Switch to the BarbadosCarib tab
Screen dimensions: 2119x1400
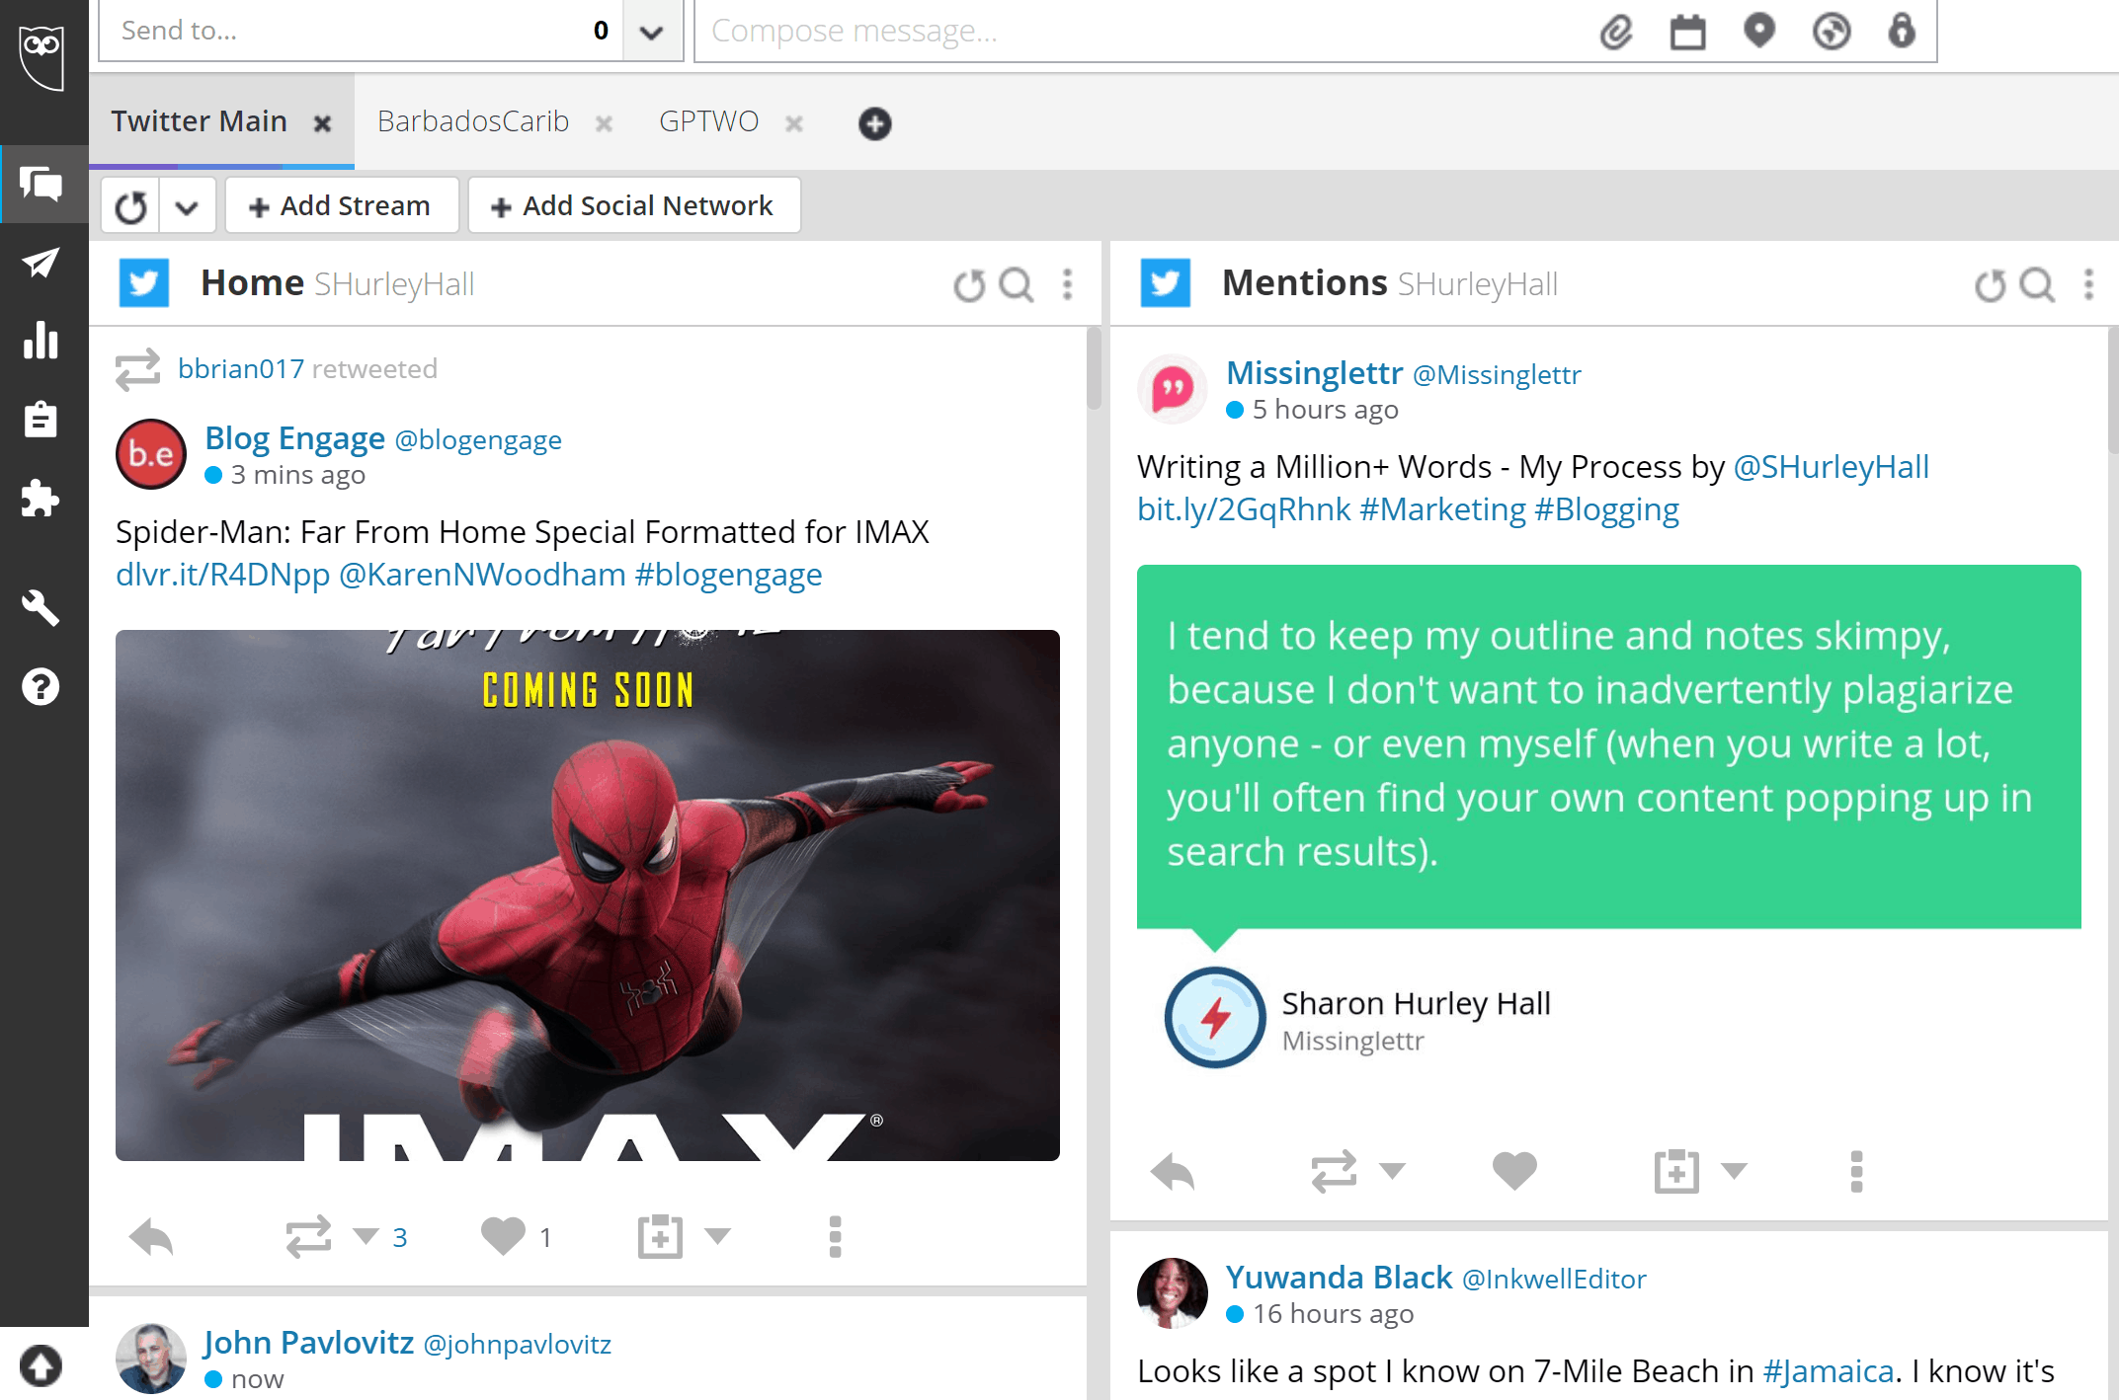[473, 120]
